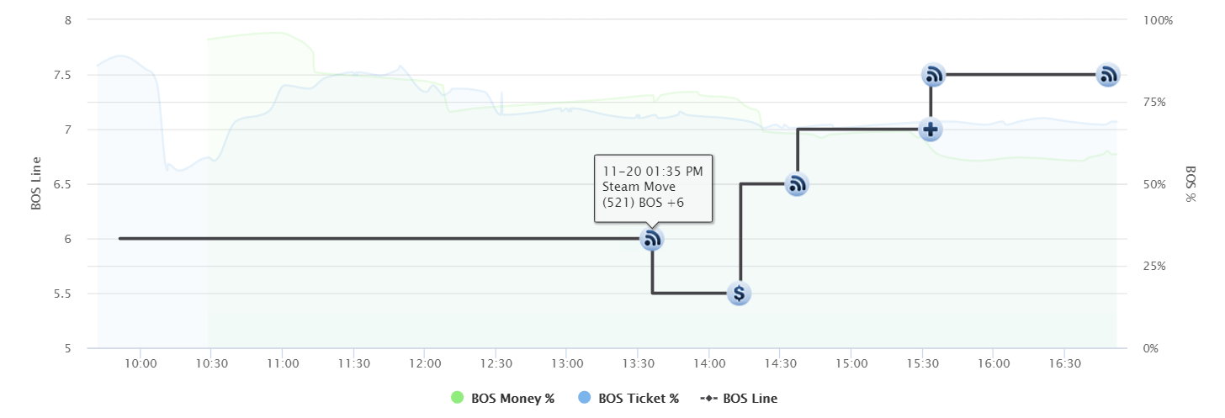Select the dollar sign marker at 5.5
This screenshot has height=418, width=1225.
[739, 294]
